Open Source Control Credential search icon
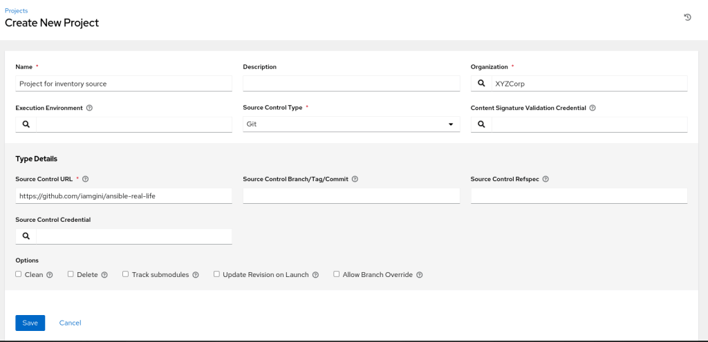Image resolution: width=708 pixels, height=342 pixels. (26, 236)
